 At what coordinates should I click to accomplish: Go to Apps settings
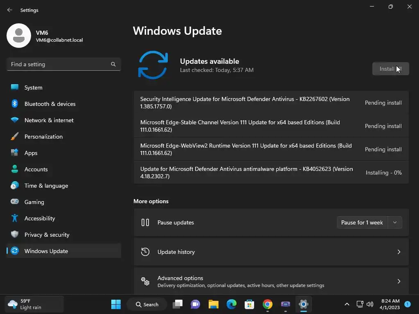pos(63,153)
